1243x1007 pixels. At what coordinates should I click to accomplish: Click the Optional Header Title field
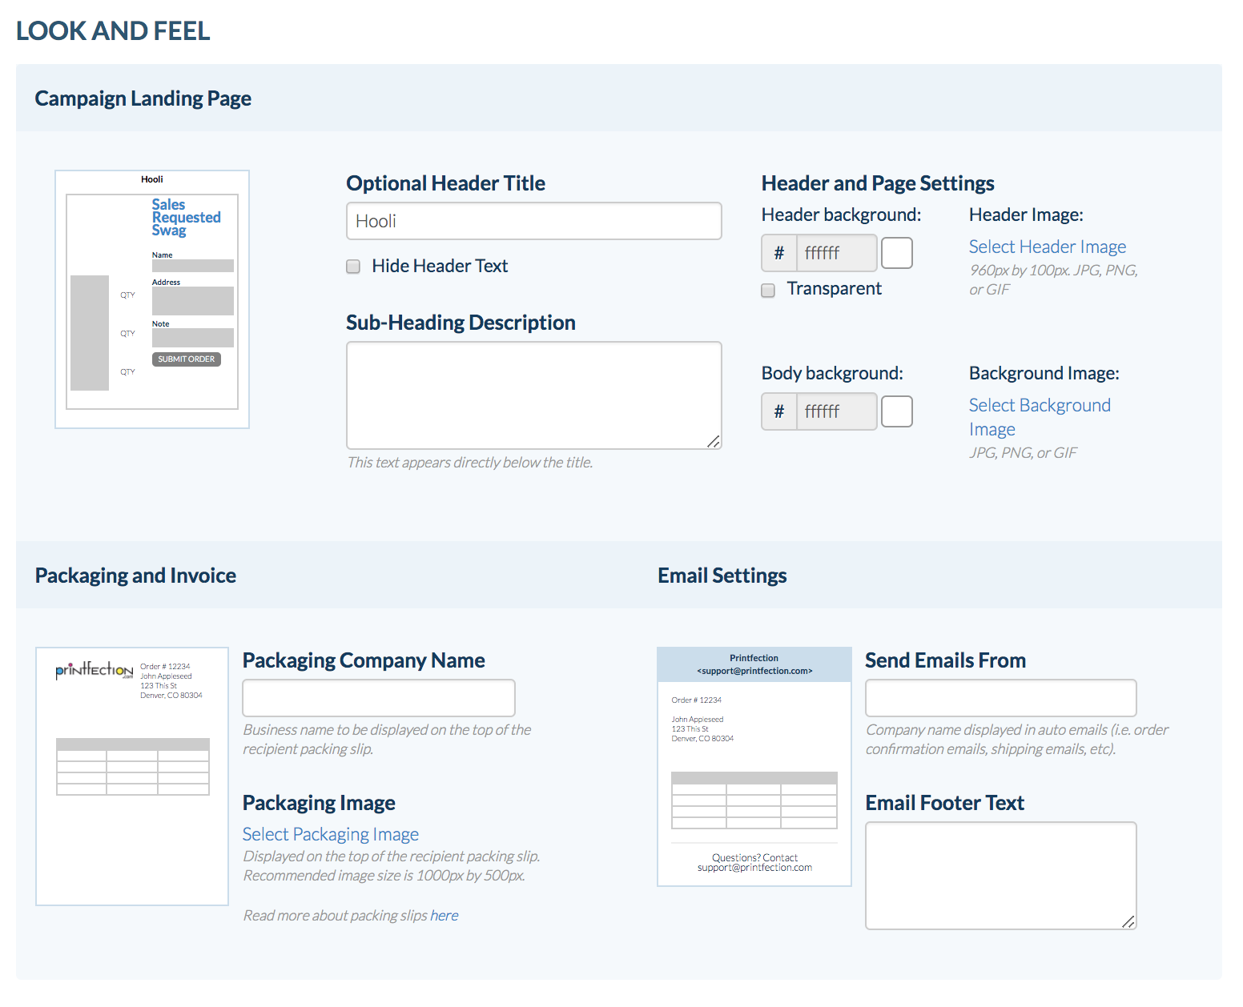533,221
